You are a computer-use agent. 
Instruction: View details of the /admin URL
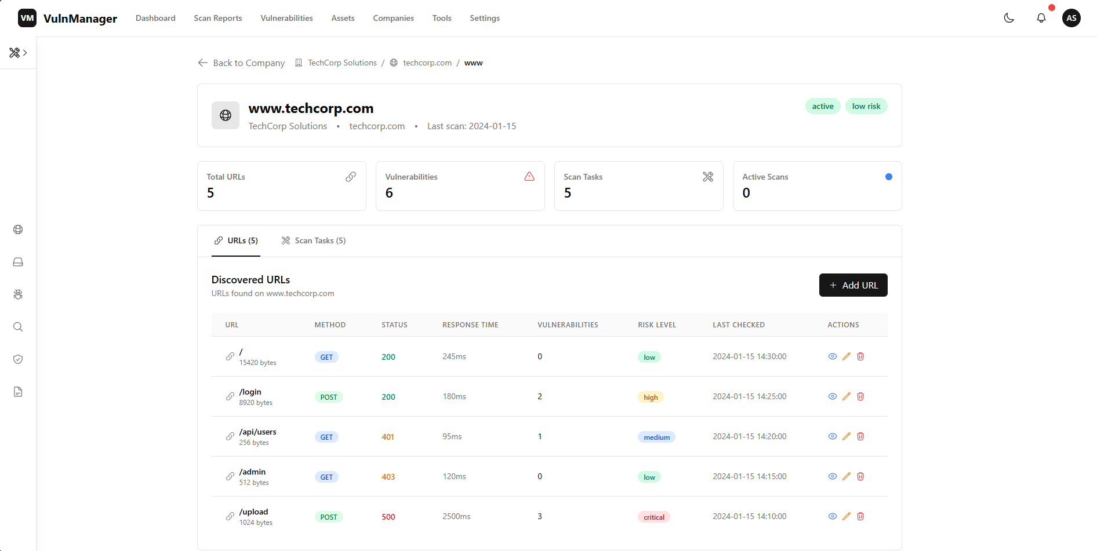[833, 476]
